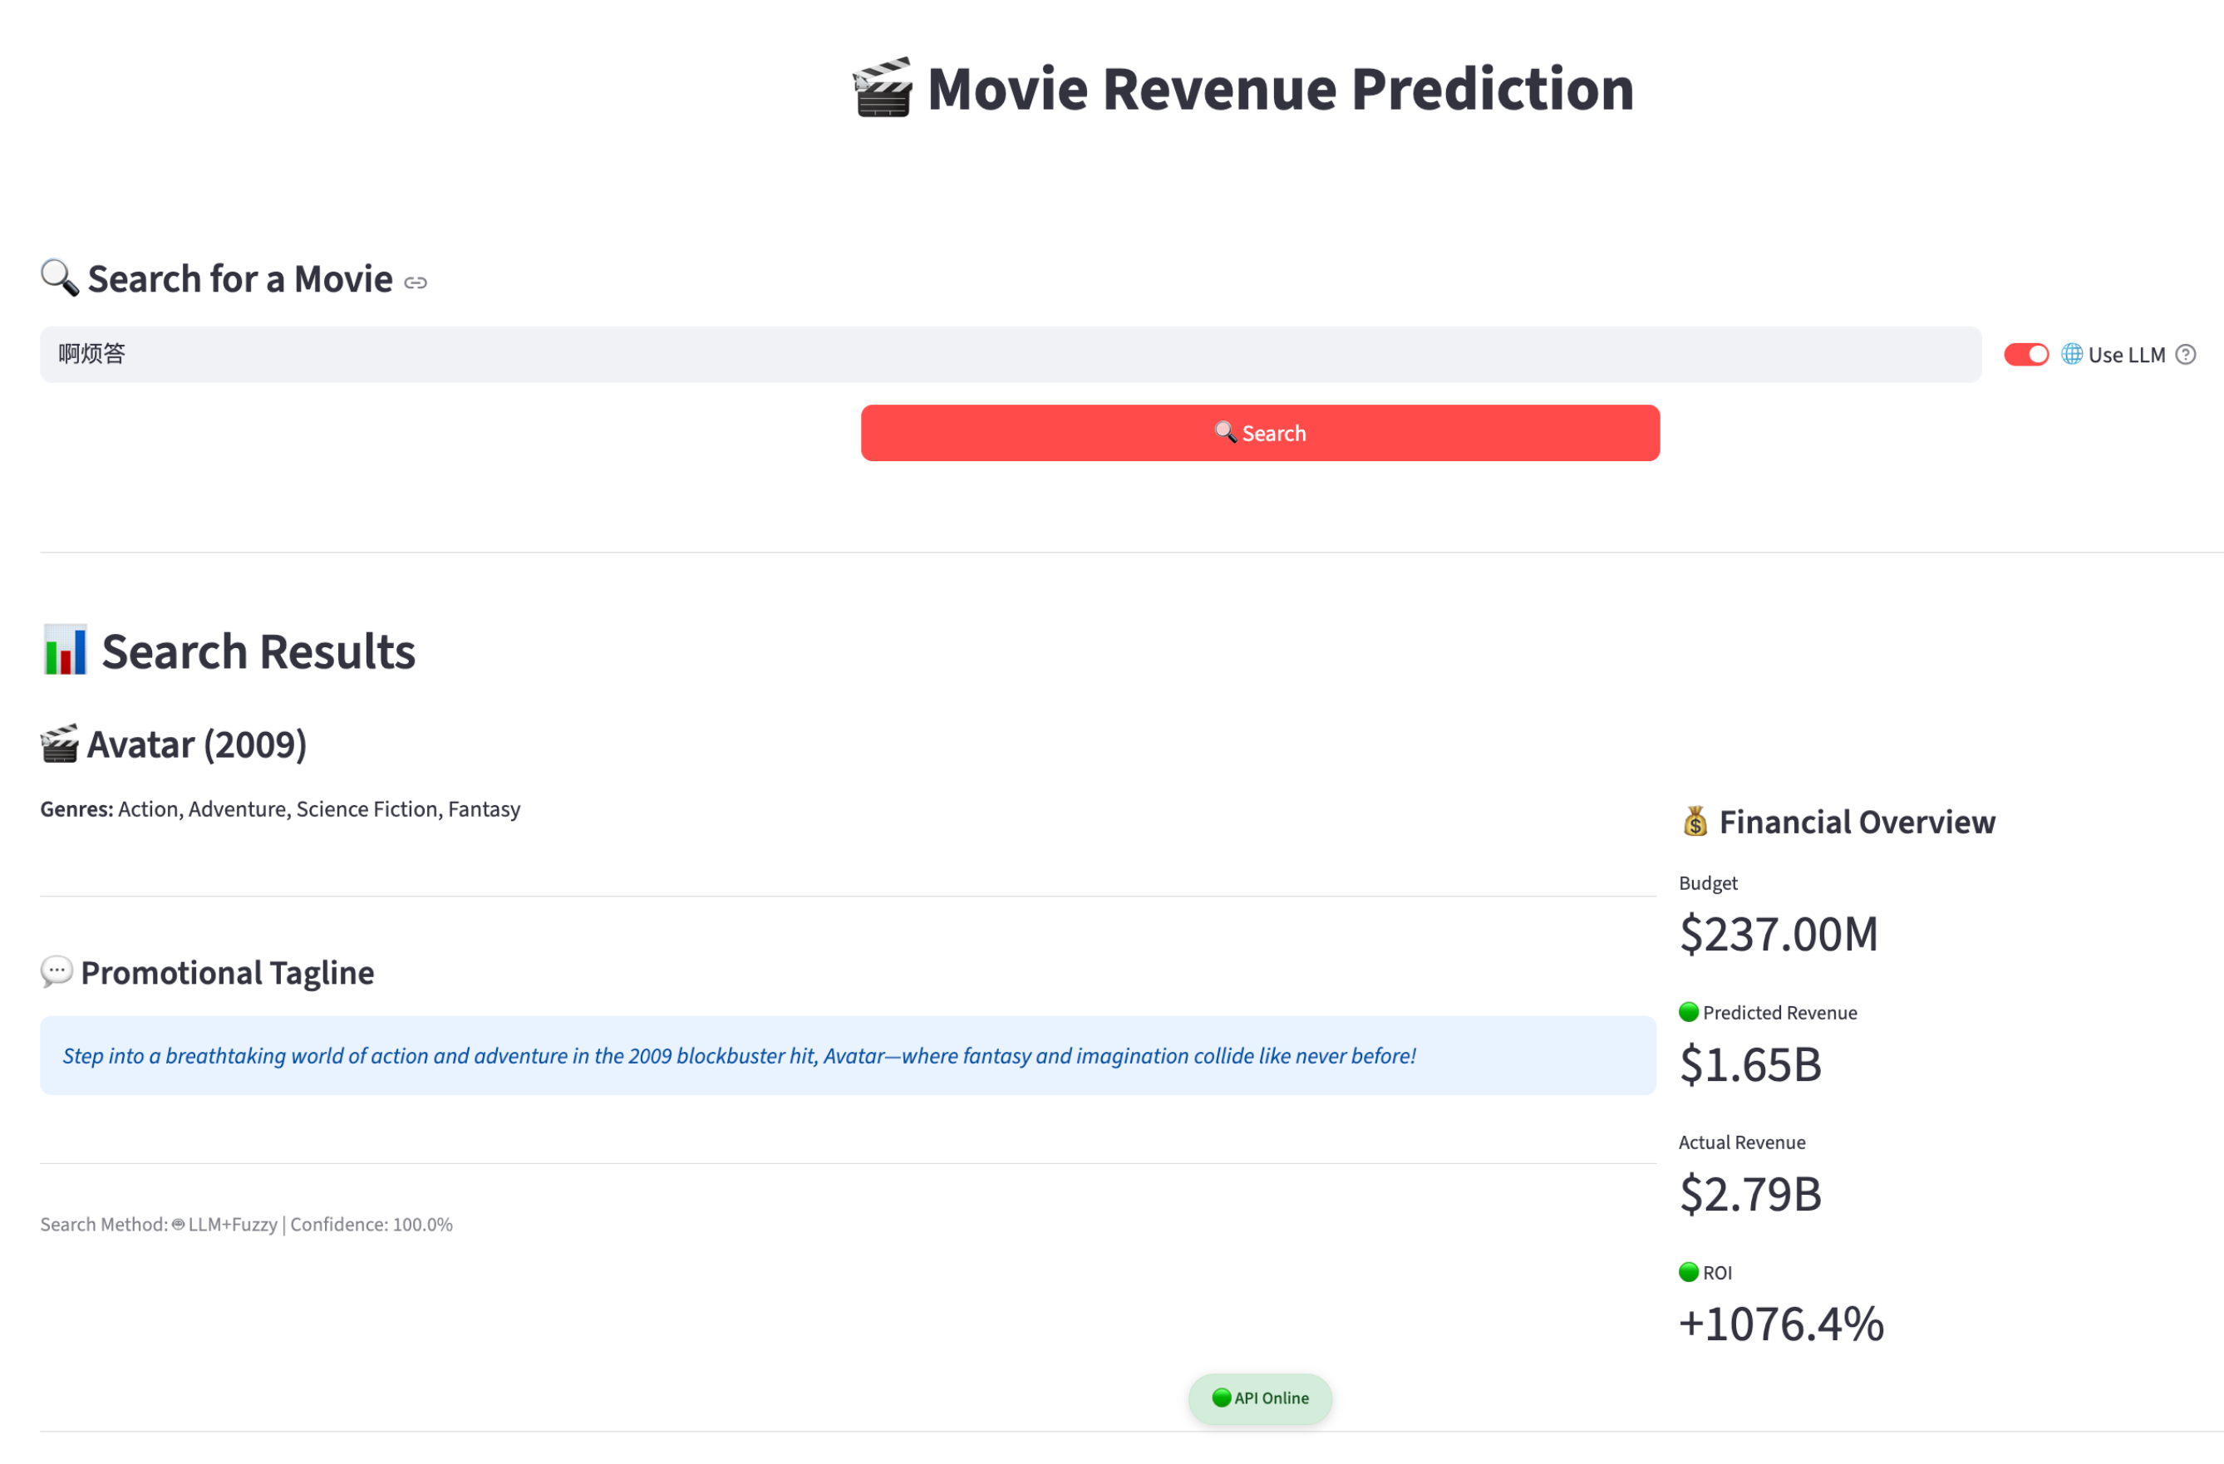This screenshot has height=1464, width=2224.
Task: Click the help question mark beside Use LLM
Action: (x=2185, y=354)
